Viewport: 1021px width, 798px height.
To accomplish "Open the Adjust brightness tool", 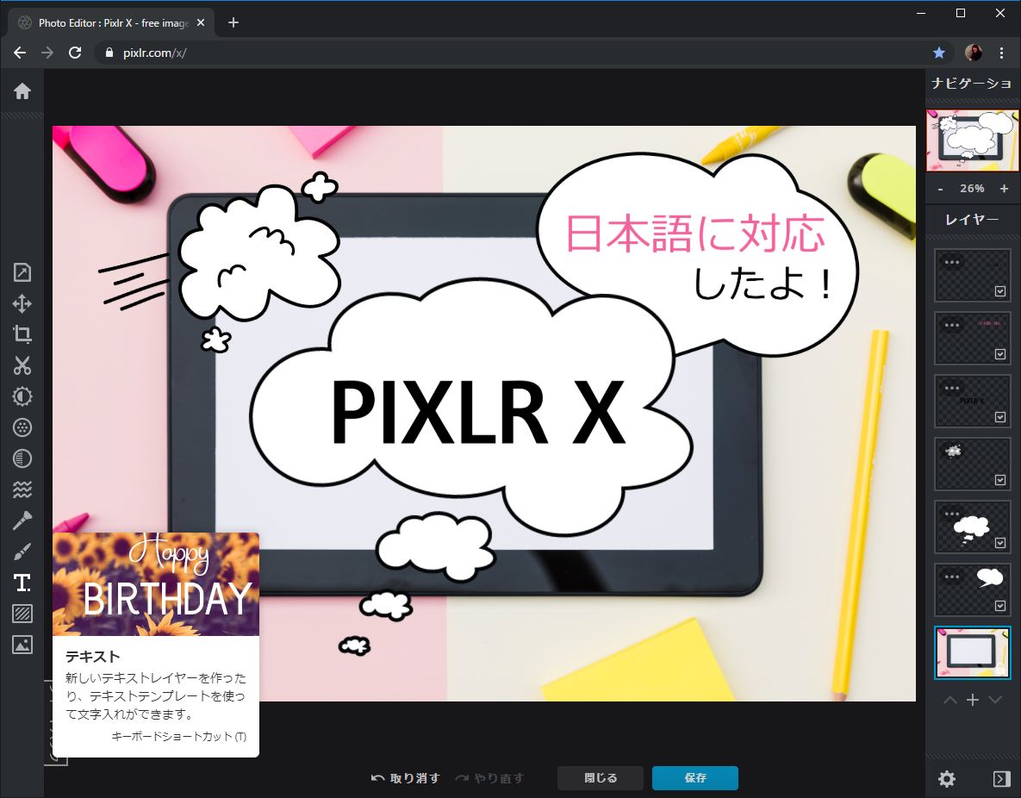I will click(x=22, y=396).
